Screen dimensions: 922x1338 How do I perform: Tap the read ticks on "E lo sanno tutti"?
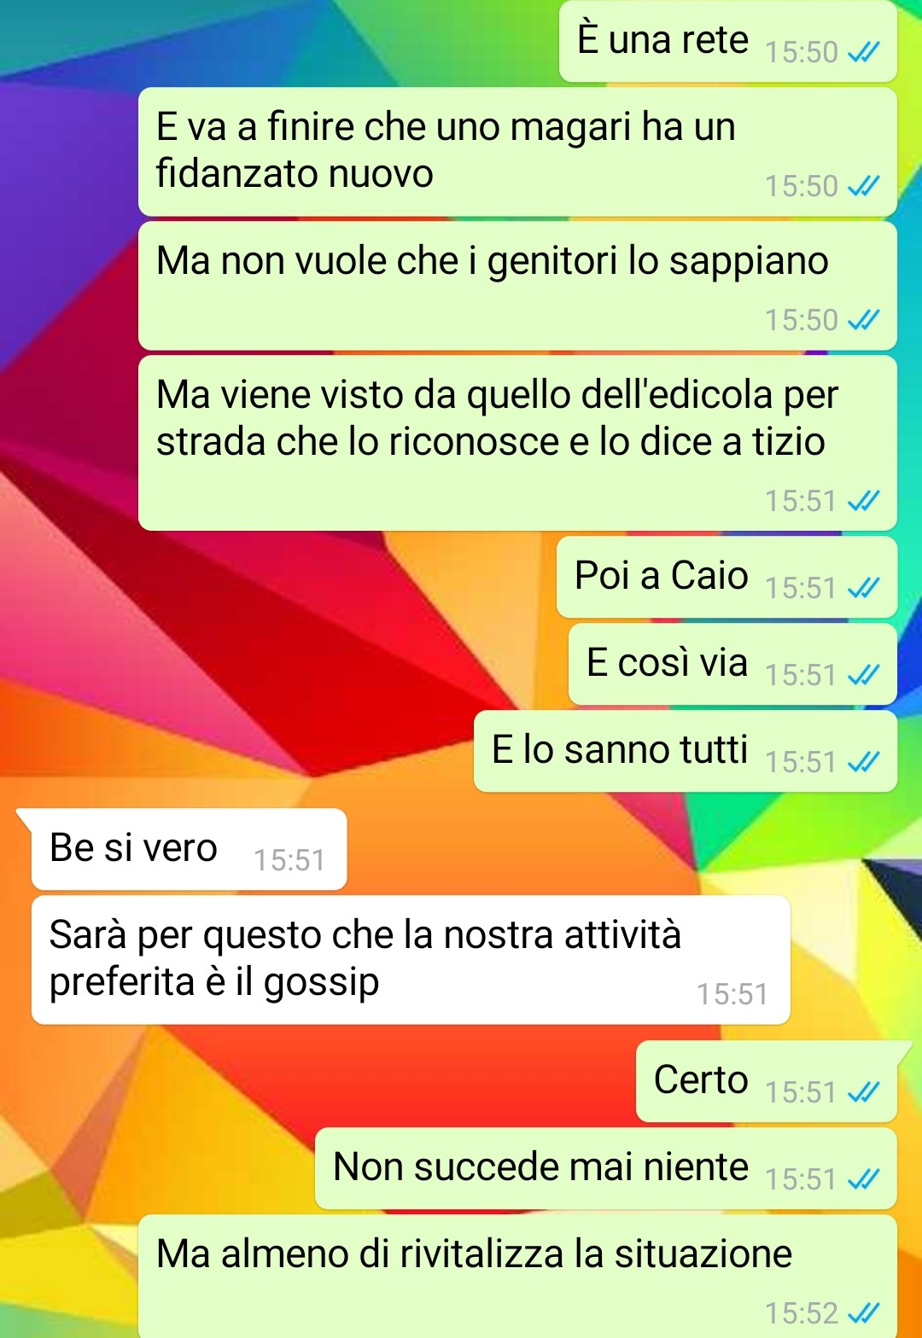point(863,762)
